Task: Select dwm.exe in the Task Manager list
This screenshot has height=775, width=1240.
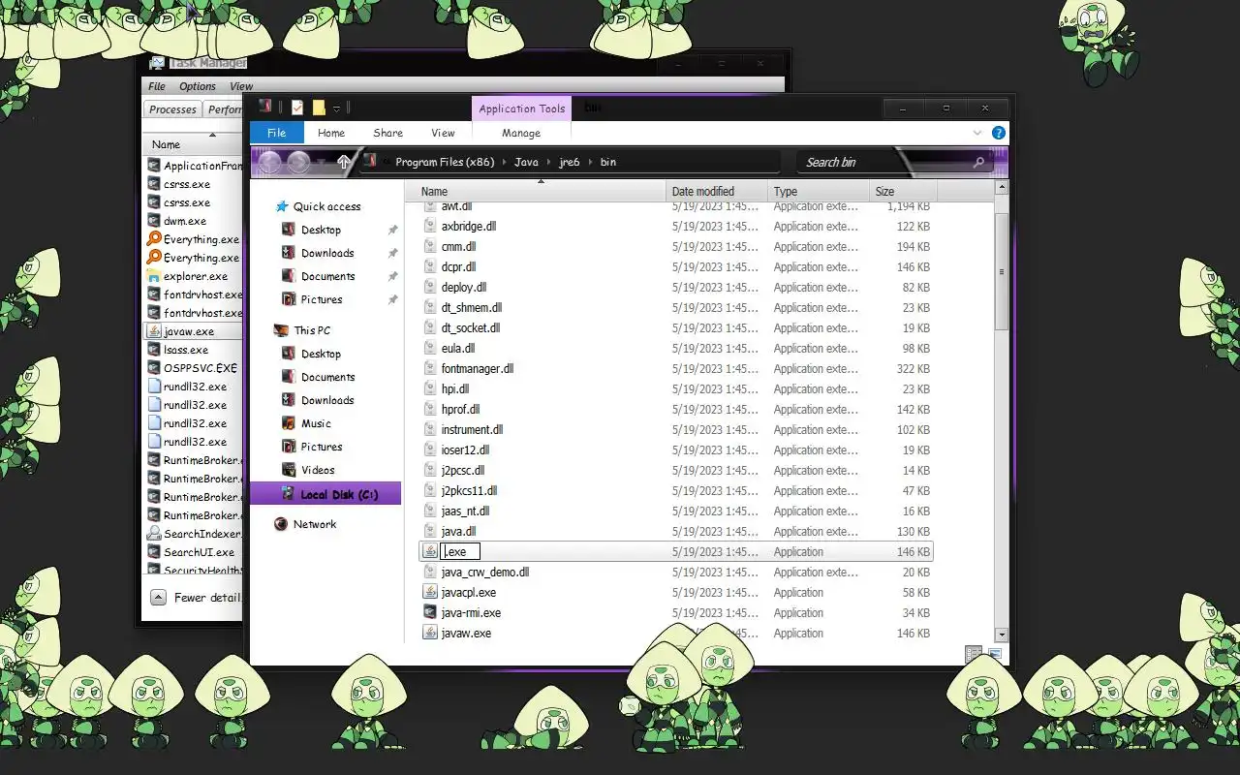Action: (194, 221)
